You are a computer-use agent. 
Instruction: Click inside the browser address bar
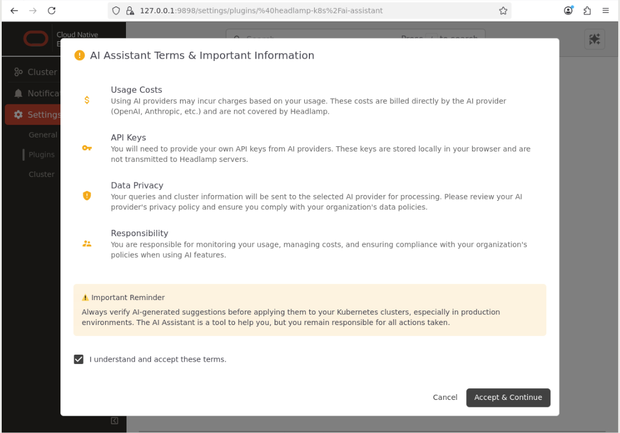coord(261,10)
